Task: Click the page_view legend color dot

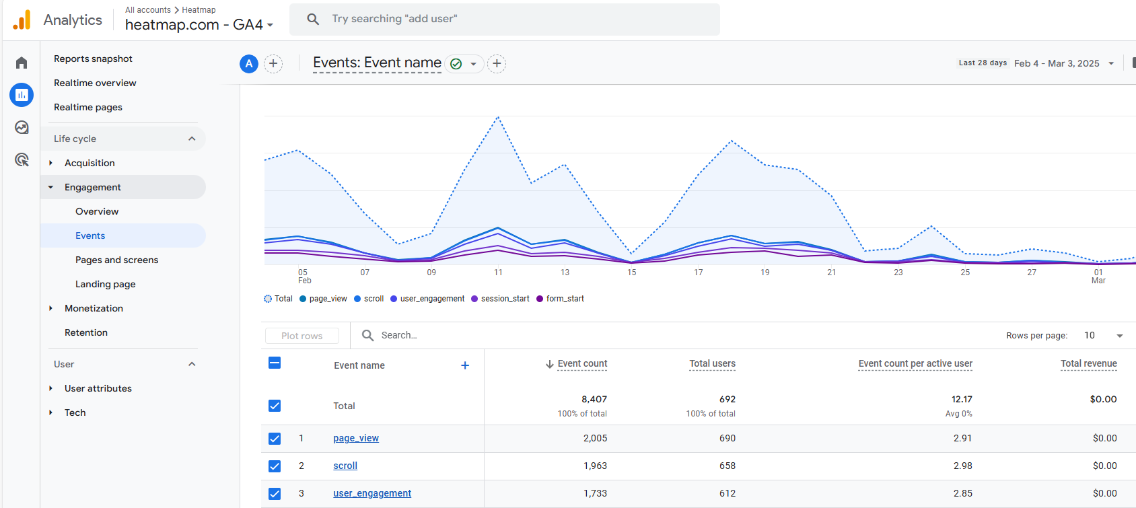Action: tap(303, 299)
